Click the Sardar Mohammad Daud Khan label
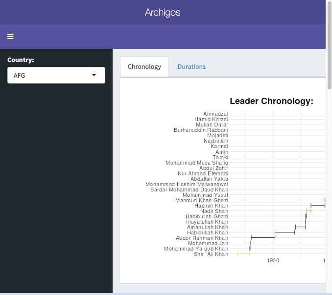The width and height of the screenshot is (332, 295). (189, 190)
